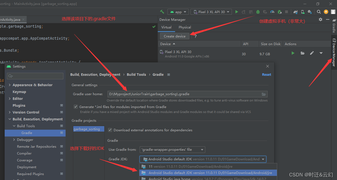Select Android Studio default JDK option
This screenshot has height=180, width=337.
click(x=208, y=173)
